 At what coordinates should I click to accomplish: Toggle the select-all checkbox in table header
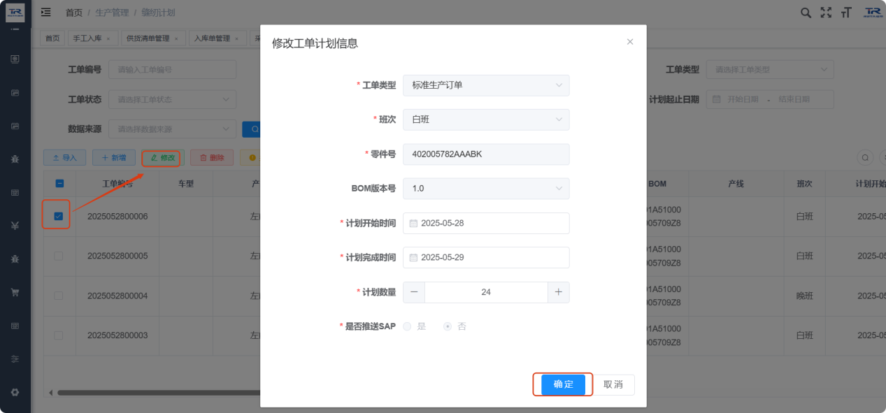pyautogui.click(x=59, y=183)
